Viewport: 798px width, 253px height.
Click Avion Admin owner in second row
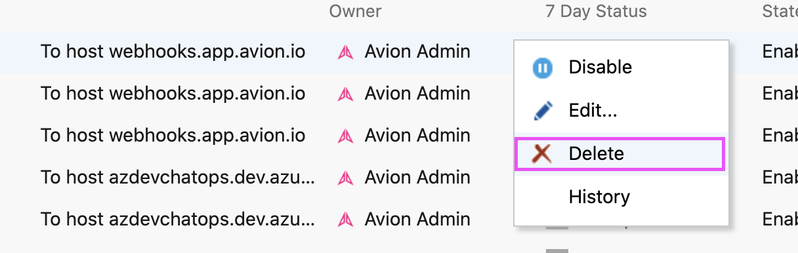(417, 94)
